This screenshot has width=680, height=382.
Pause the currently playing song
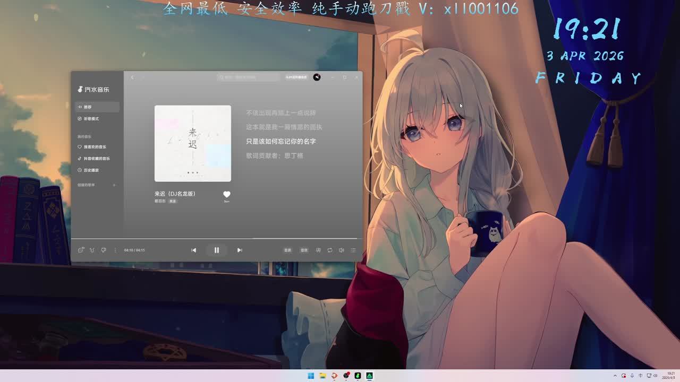click(x=217, y=250)
